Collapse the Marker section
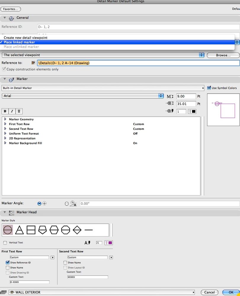 pos(5,79)
